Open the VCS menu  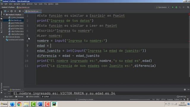(x=45, y=4)
